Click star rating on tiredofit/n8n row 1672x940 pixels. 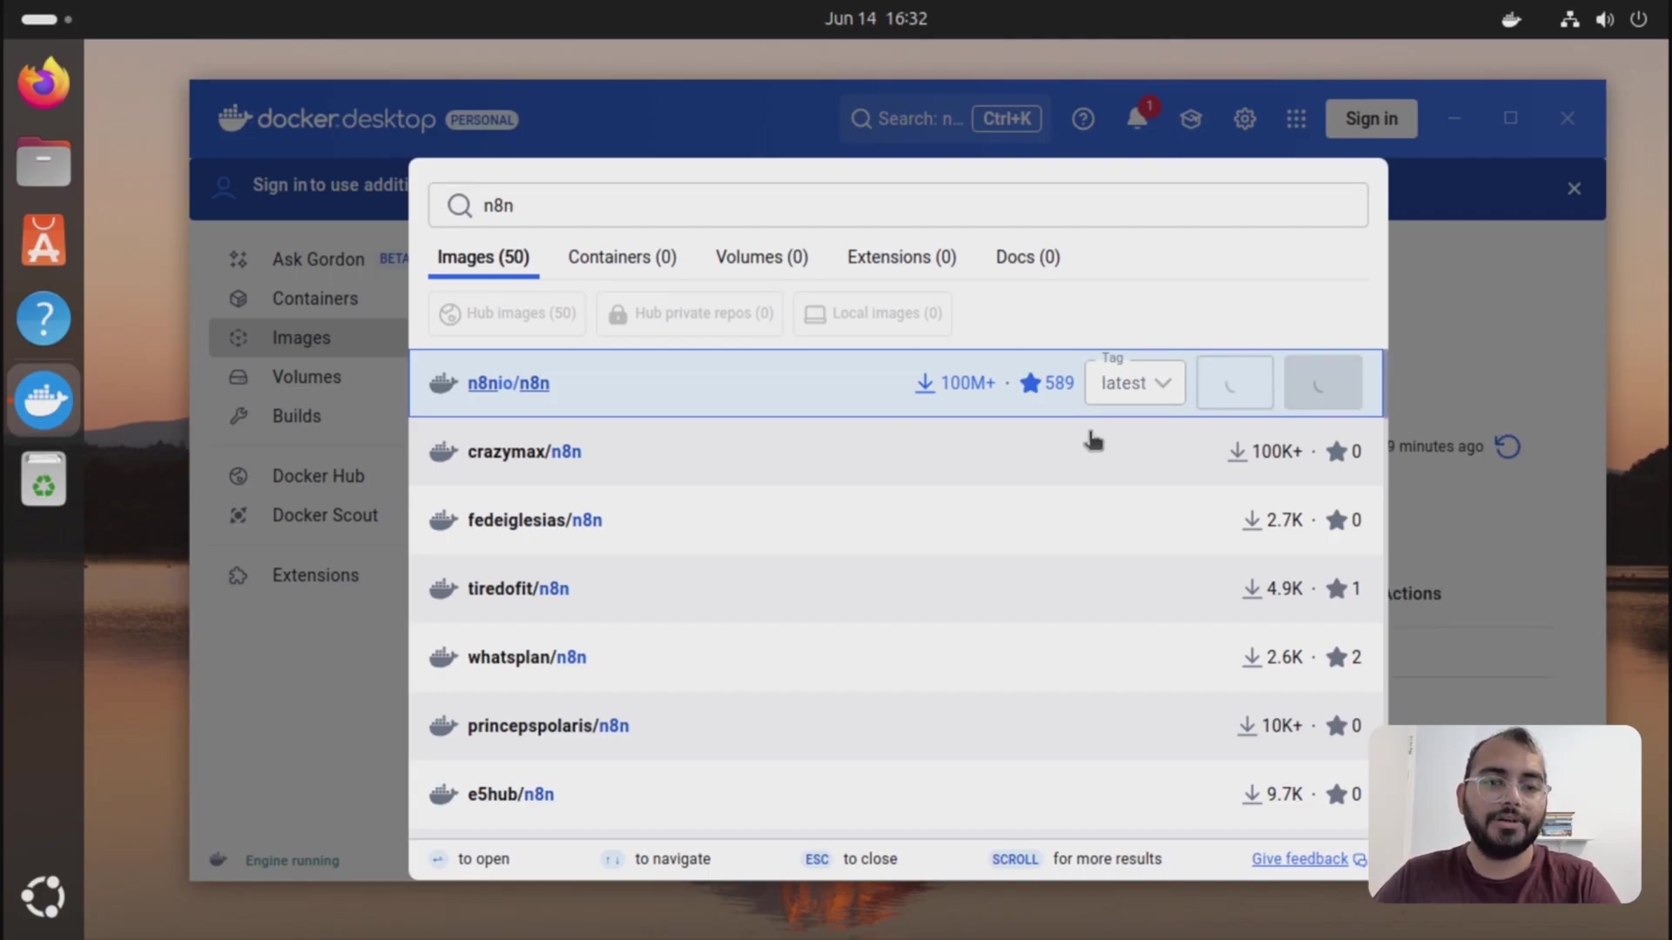click(1344, 589)
